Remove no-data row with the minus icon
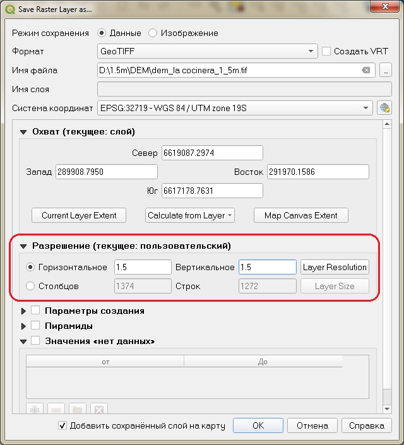This screenshot has width=404, height=445. [x=56, y=409]
